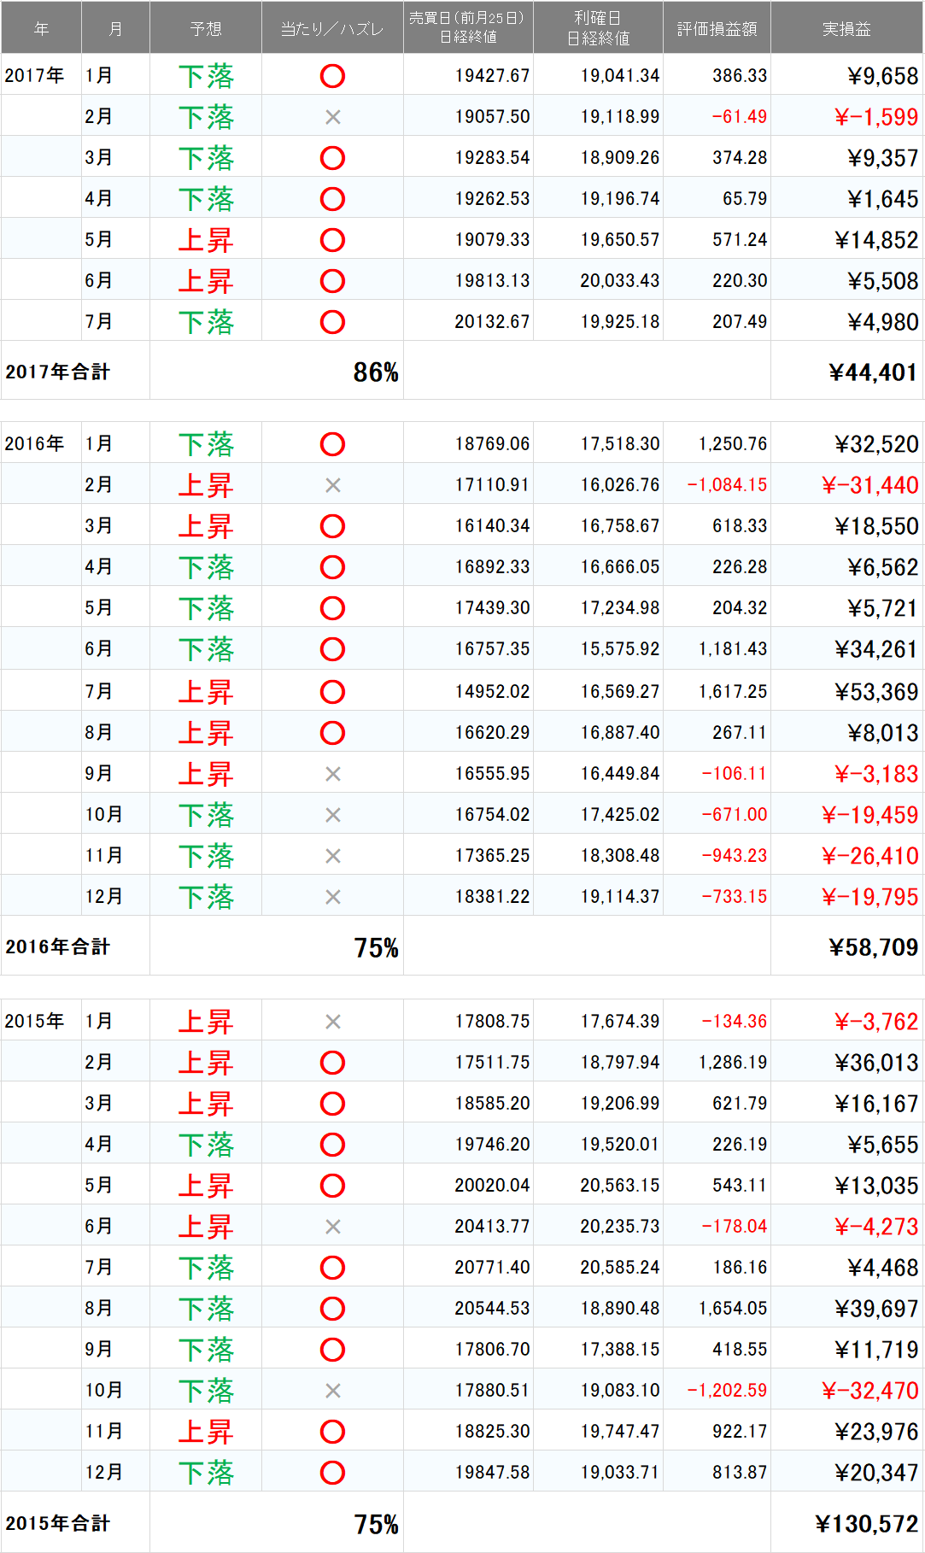925x1553 pixels.
Task: Click the × mark in the ¥-19,459 row
Action: tap(333, 815)
